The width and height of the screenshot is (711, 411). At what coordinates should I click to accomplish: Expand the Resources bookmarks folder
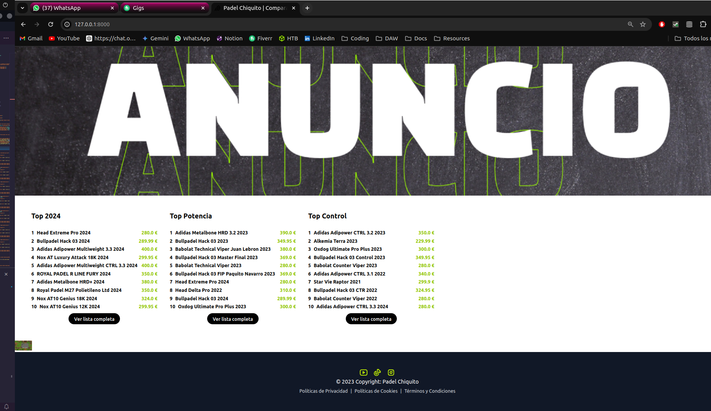pyautogui.click(x=452, y=38)
